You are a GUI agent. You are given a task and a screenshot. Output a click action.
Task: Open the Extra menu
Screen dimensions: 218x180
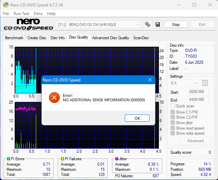(x=38, y=14)
